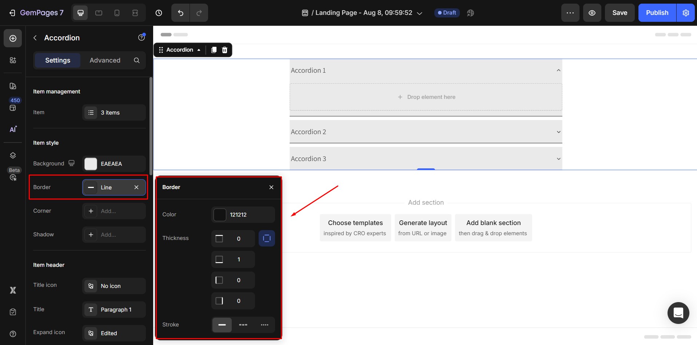Open the version history clock icon

[x=159, y=13]
